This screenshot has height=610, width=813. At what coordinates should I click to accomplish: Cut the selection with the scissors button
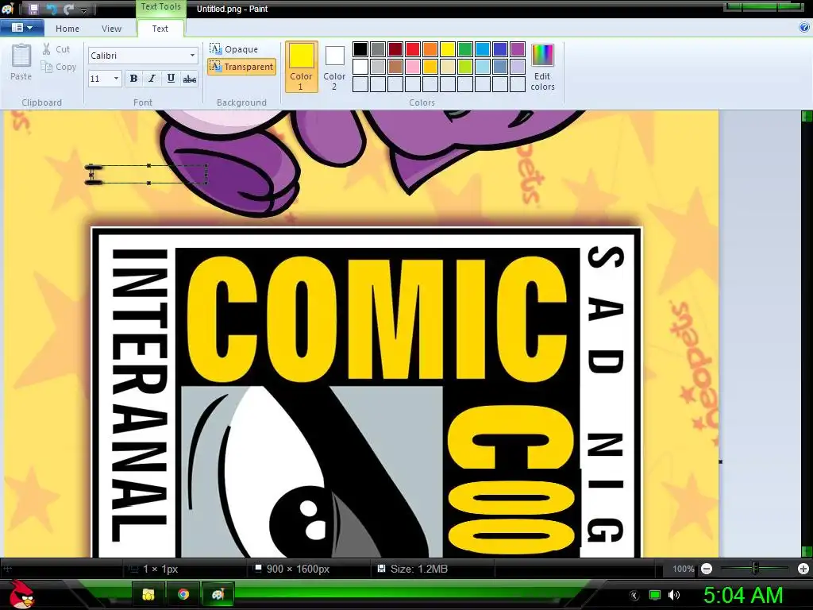pyautogui.click(x=56, y=49)
